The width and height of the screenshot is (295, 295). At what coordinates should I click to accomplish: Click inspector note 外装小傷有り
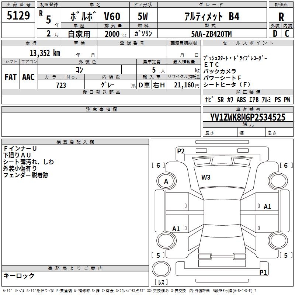(x=20, y=169)
